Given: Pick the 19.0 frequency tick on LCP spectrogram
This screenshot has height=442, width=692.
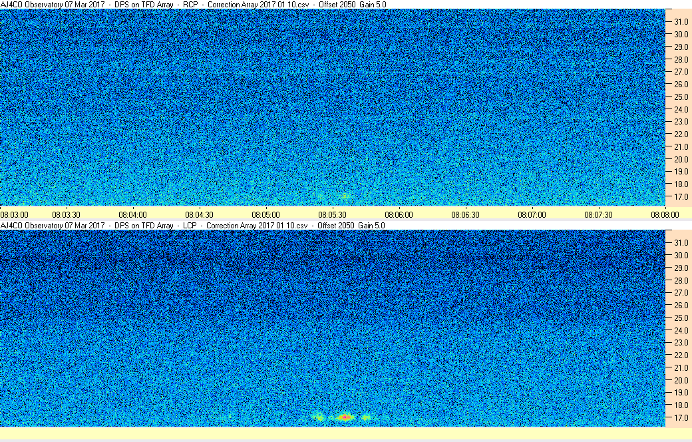Looking at the screenshot, I should (681, 393).
